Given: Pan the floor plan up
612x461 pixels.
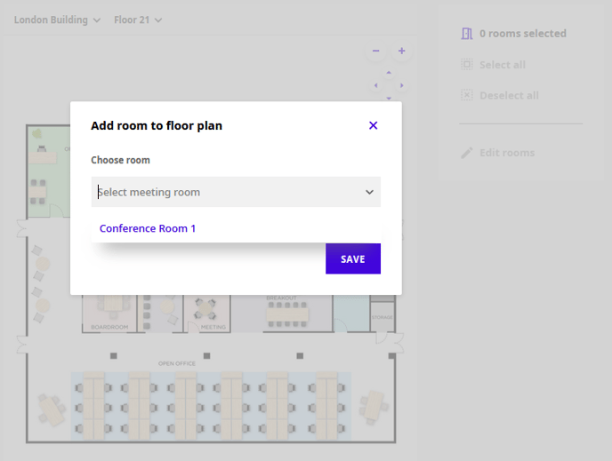Looking at the screenshot, I should click(389, 73).
